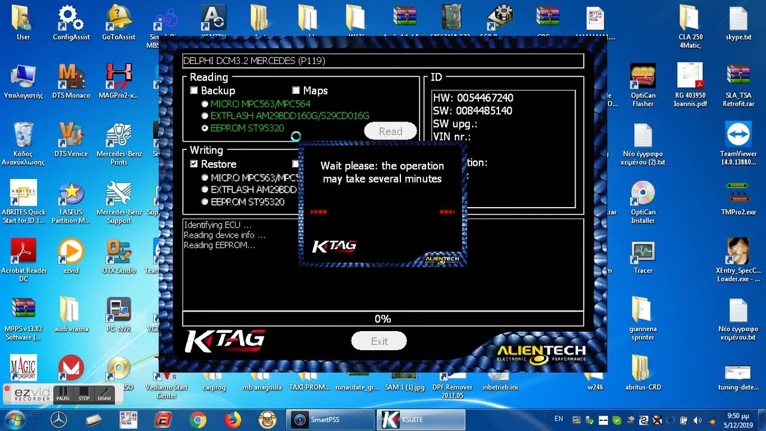Open the Mercedes-Benz Support shortcut
This screenshot has width=766, height=431.
118,202
